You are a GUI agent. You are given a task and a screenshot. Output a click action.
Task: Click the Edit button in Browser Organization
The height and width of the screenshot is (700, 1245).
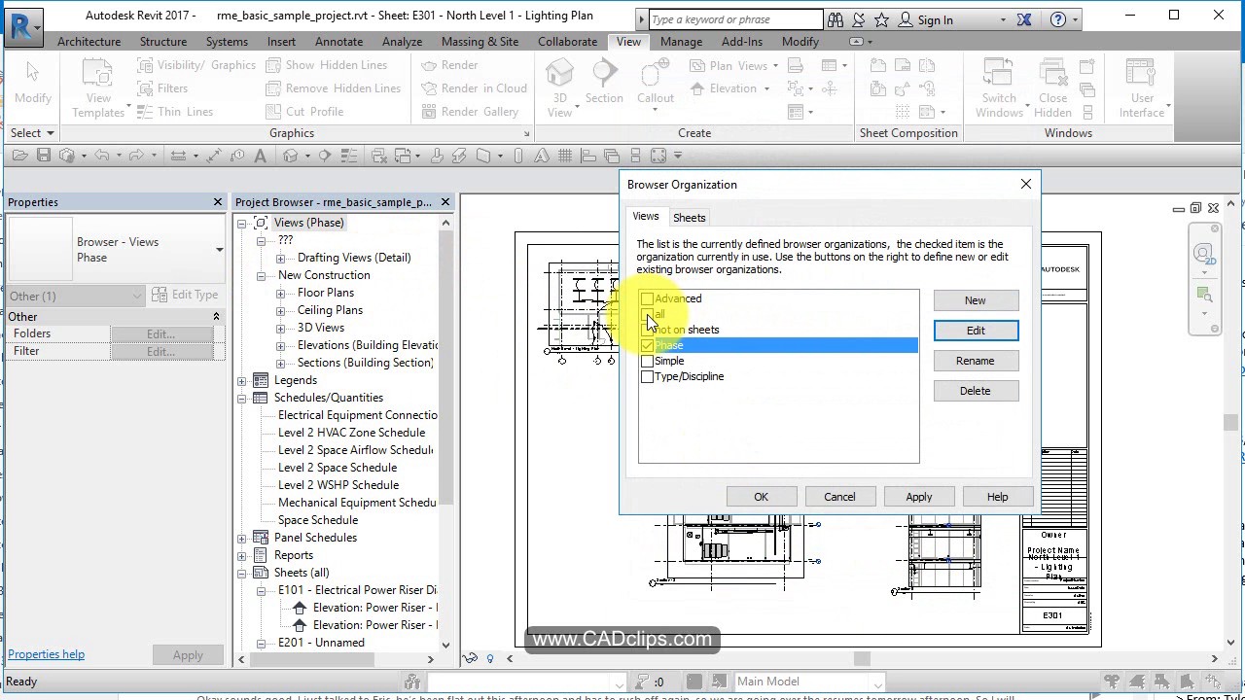tap(976, 331)
